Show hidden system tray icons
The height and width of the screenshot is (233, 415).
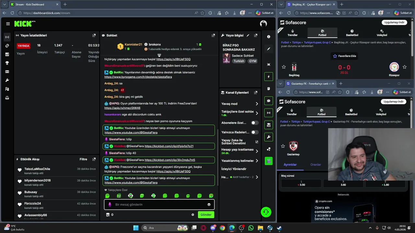[x=370, y=228]
